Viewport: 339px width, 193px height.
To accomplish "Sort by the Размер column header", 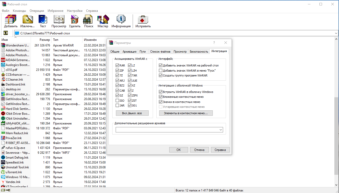I will pos(41,40).
